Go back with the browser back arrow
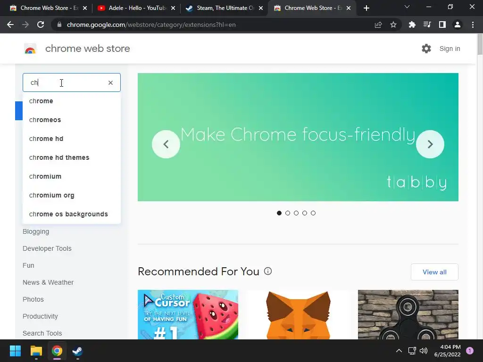This screenshot has width=483, height=362. tap(10, 25)
